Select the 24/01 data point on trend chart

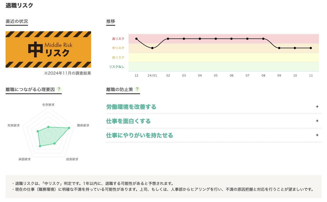point(152,48)
